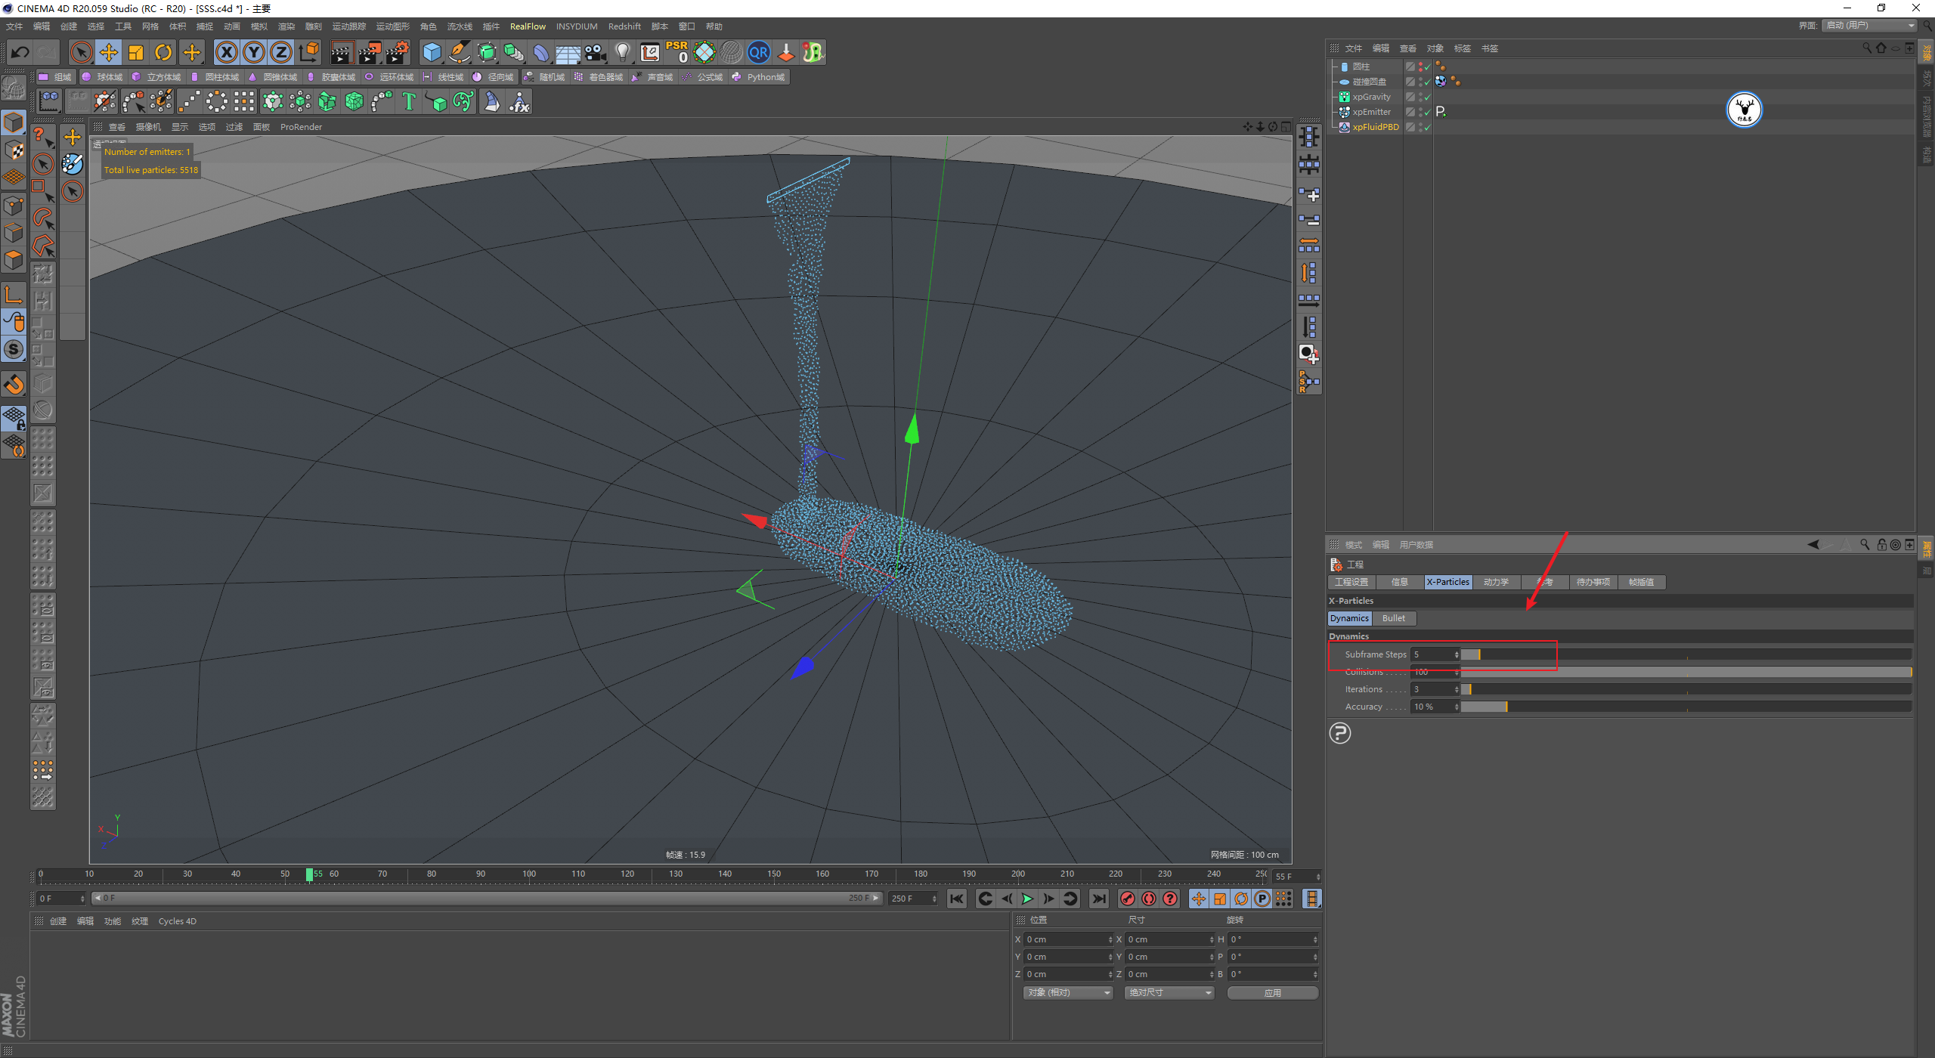Open the 绝对尺寸 size mode dropdown
Screen dimensions: 1935x1058
[1169, 993]
